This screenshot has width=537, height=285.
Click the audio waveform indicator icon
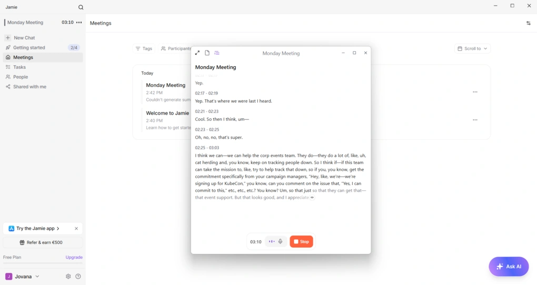click(272, 241)
